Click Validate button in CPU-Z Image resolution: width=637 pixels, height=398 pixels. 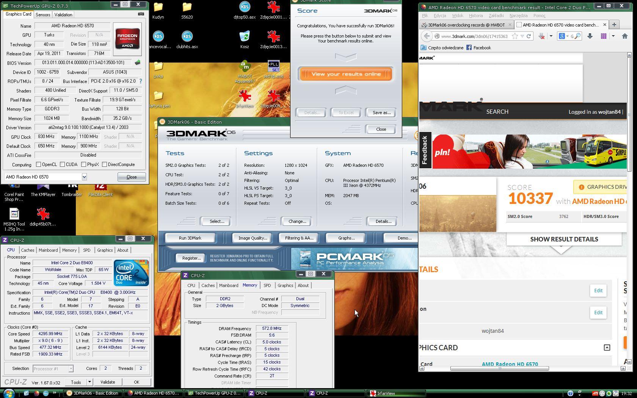point(108,382)
